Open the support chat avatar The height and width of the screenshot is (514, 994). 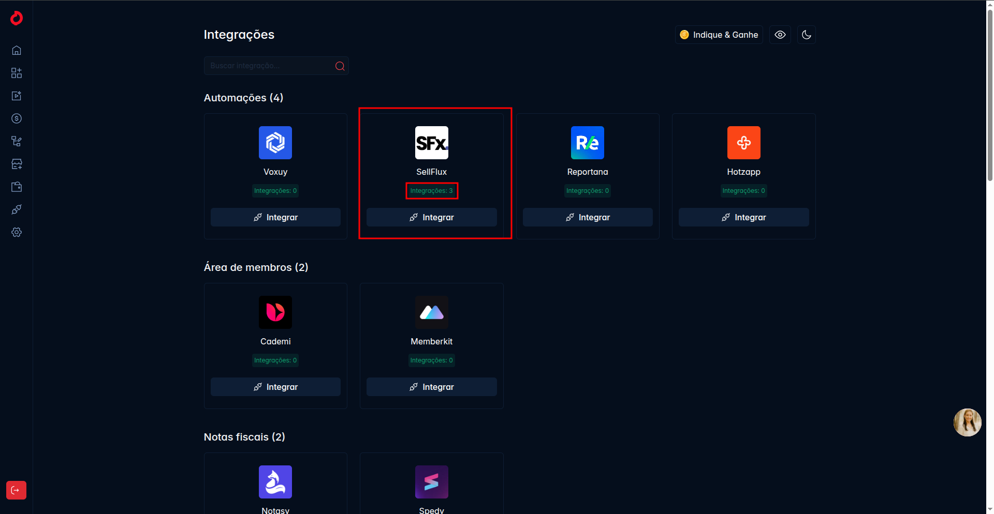(968, 422)
